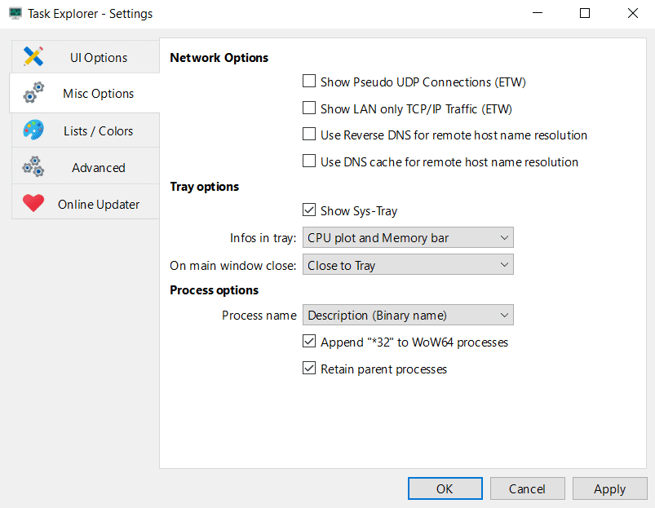655x508 pixels.
Task: Open the Process name dropdown
Action: pyautogui.click(x=408, y=316)
